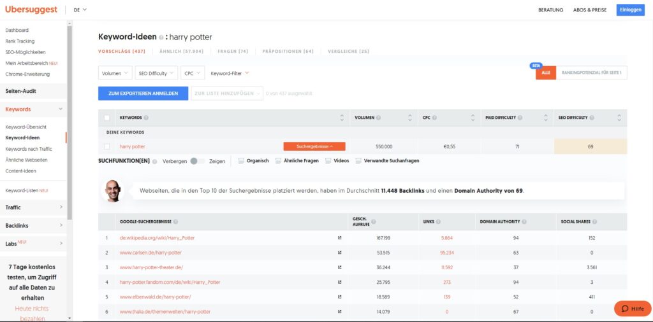Click the Neil Patel avatar image
The image size is (653, 322).
113,191
